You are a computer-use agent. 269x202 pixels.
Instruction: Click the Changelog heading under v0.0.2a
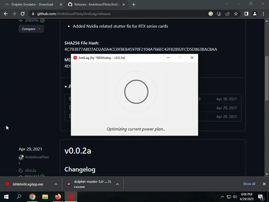(80, 169)
